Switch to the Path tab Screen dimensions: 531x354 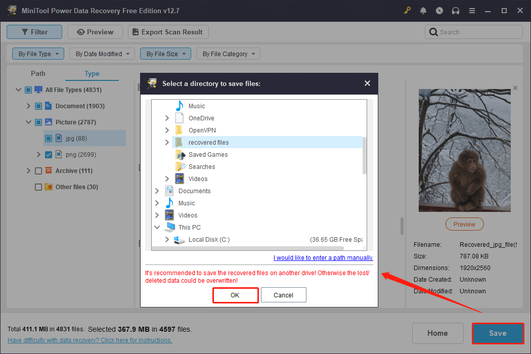[38, 73]
